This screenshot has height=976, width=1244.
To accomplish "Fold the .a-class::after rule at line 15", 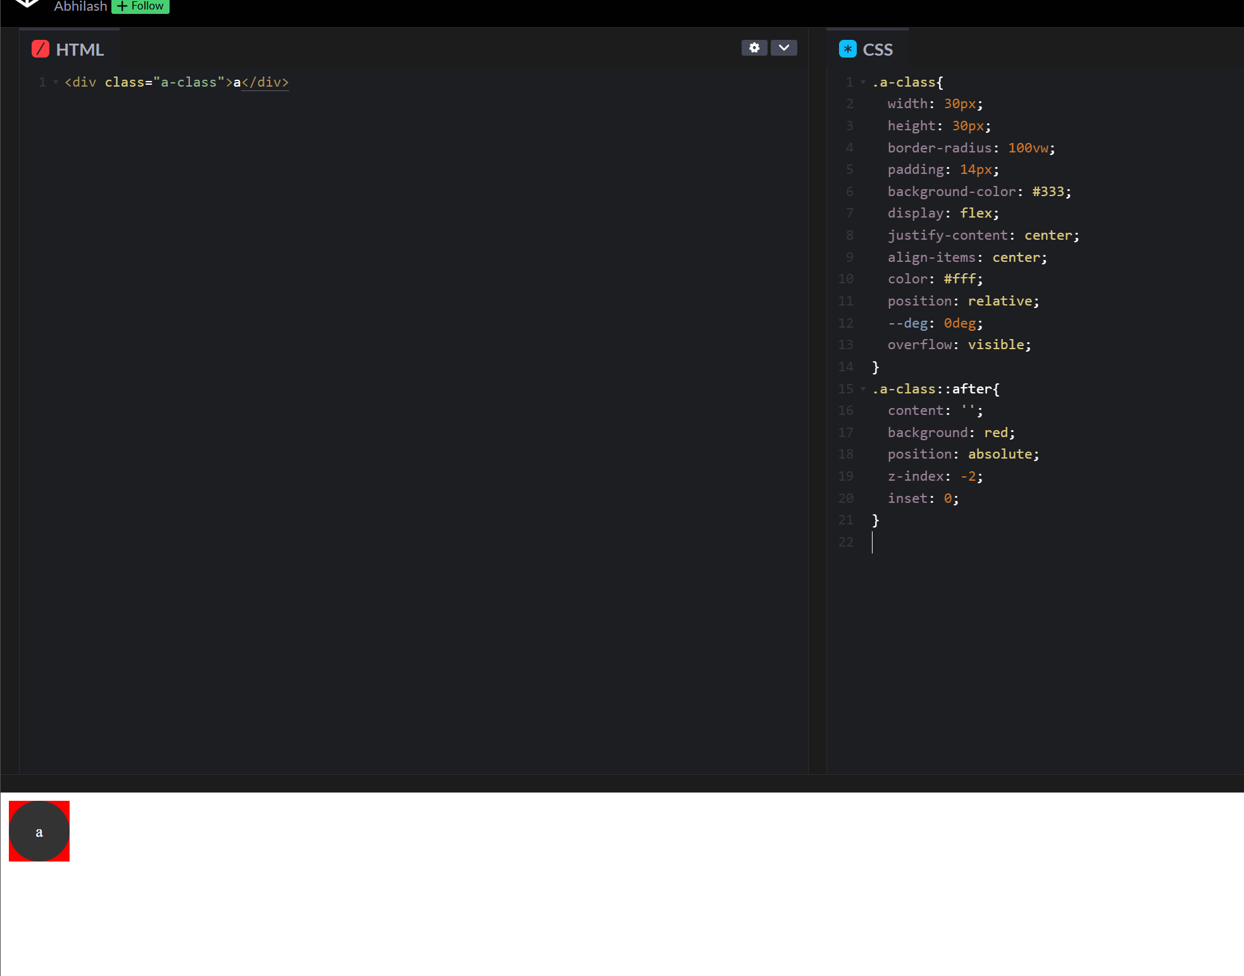I will (x=862, y=389).
